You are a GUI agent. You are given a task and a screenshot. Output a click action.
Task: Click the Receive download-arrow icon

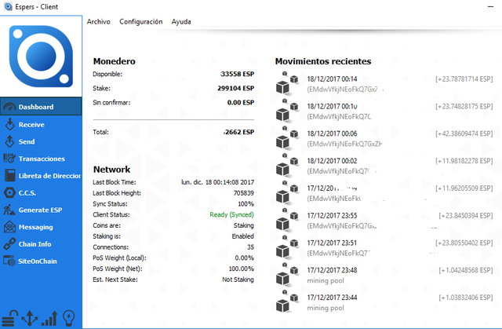[x=10, y=124]
